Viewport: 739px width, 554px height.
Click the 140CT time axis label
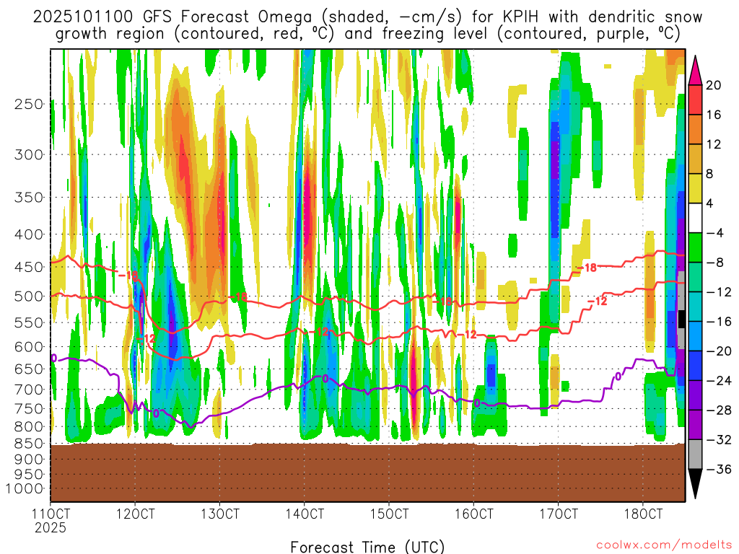pyautogui.click(x=305, y=514)
